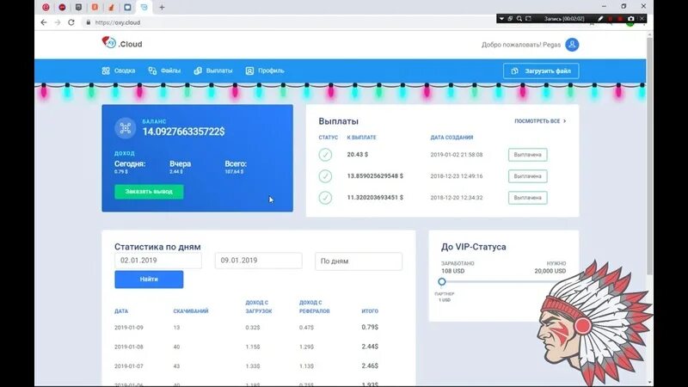The width and height of the screenshot is (688, 387).
Task: Open the Посмотреть все payouts link
Action: point(540,121)
